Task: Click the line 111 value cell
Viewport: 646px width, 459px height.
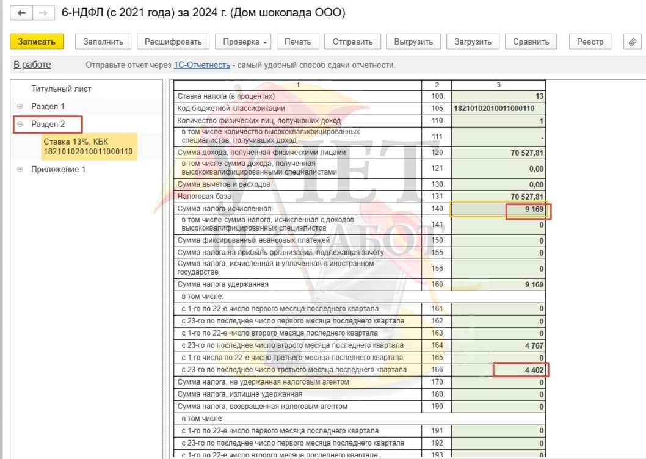Action: coord(498,137)
